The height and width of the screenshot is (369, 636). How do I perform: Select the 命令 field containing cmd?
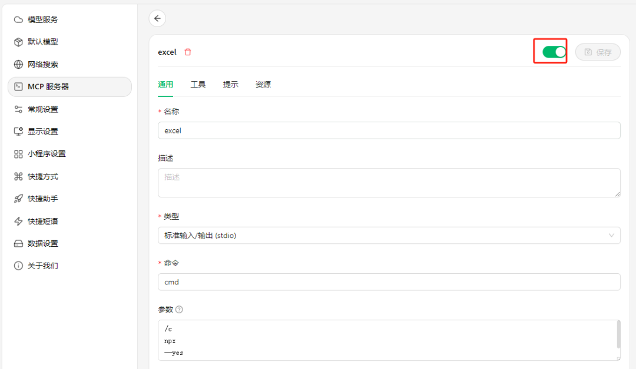(389, 282)
